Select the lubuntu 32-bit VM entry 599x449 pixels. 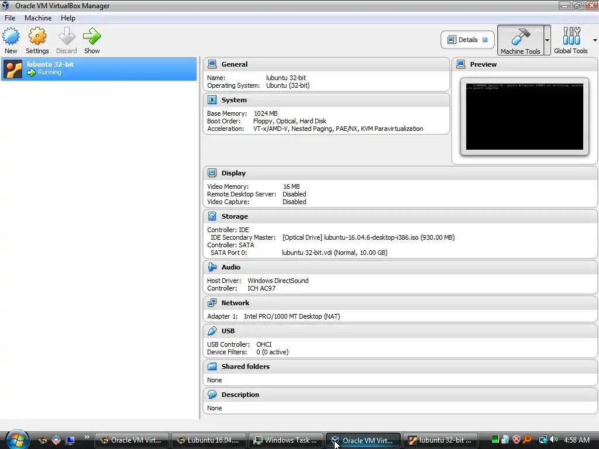pyautogui.click(x=99, y=69)
